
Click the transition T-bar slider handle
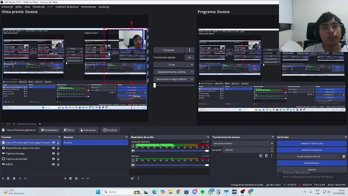[154, 85]
